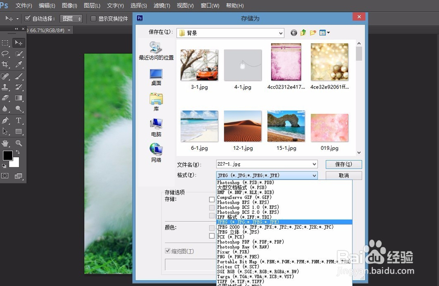Go to 电脑 computer location
439x286 pixels.
tap(156, 127)
